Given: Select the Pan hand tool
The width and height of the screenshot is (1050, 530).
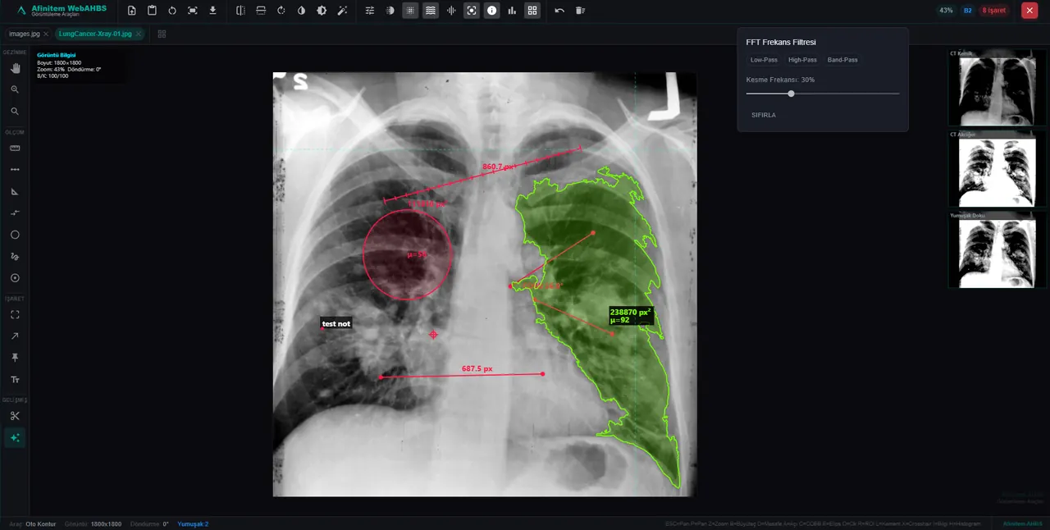Looking at the screenshot, I should click(x=15, y=68).
